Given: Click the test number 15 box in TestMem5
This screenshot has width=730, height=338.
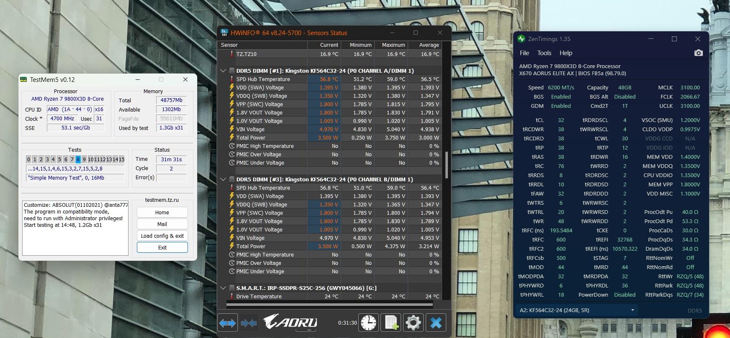Looking at the screenshot, I should (121, 159).
